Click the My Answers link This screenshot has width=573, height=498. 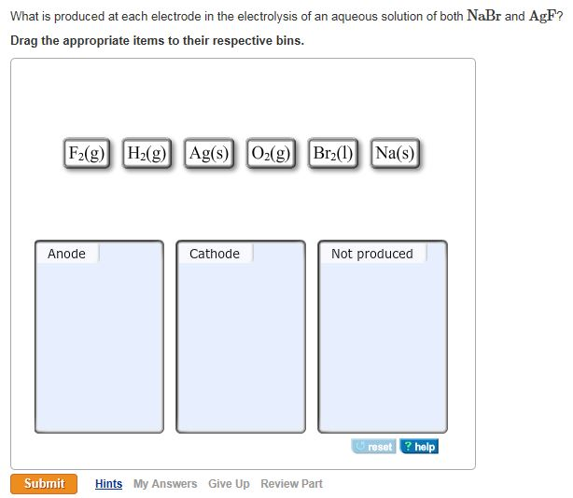tap(165, 484)
